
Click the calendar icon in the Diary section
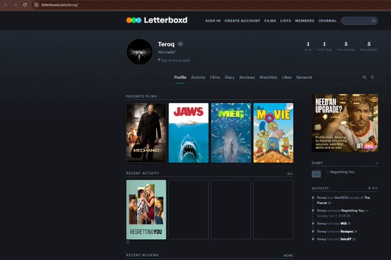coord(316,173)
